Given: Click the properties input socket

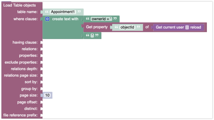Looking at the screenshot, I should (42, 56).
